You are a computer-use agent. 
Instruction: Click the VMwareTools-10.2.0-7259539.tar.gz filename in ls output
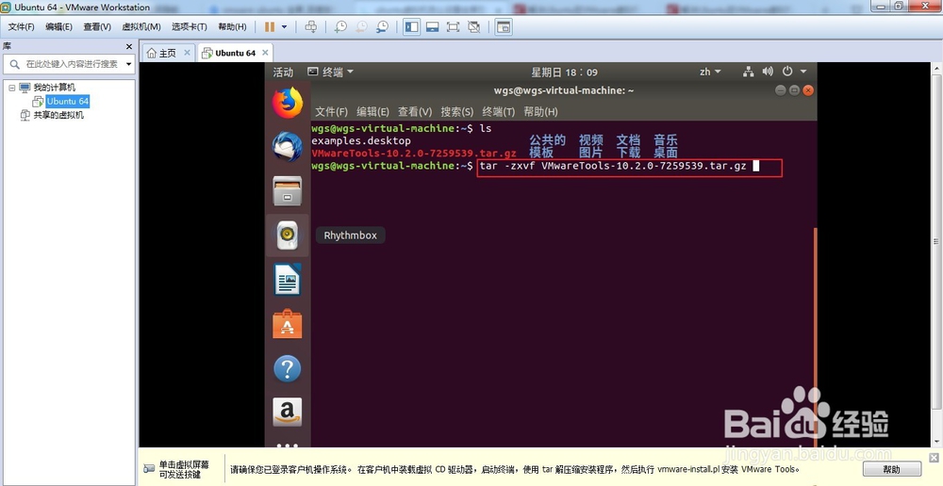point(414,154)
